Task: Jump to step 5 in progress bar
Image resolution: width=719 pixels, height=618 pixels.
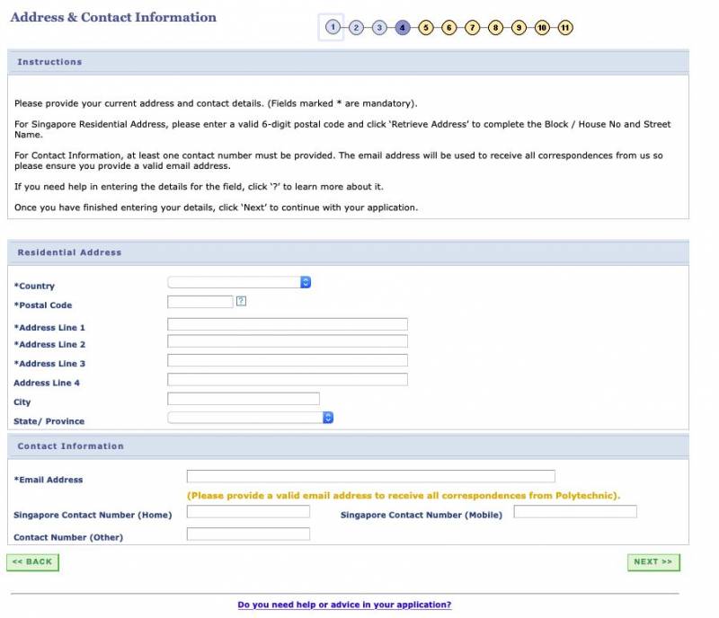Action: [x=426, y=28]
